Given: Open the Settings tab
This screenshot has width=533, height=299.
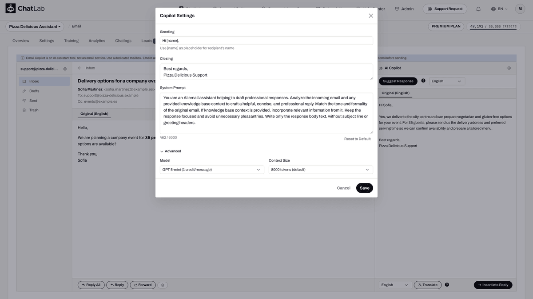Looking at the screenshot, I should [x=47, y=41].
